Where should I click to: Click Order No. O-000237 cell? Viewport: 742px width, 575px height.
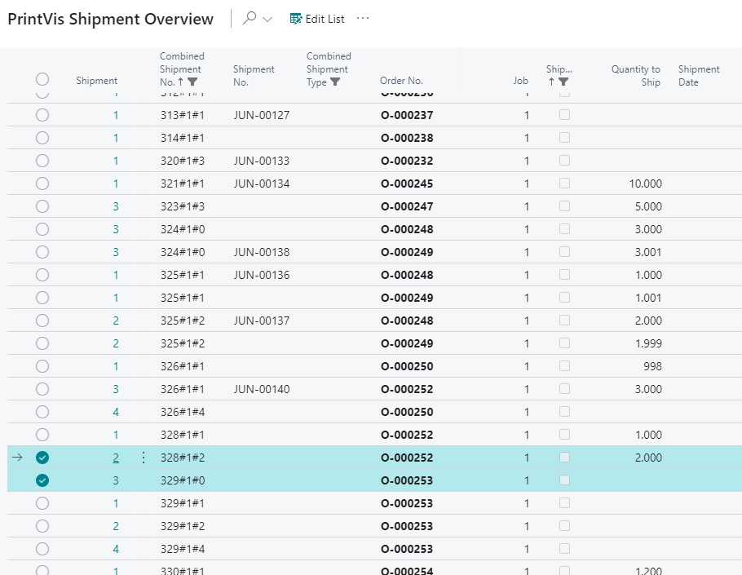(x=407, y=116)
